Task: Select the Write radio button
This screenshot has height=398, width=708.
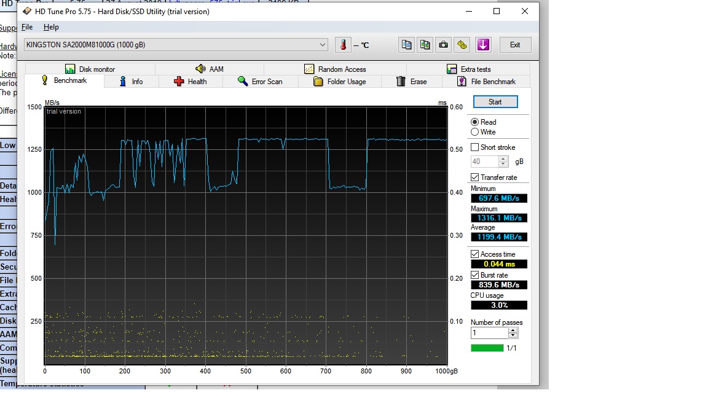Action: (474, 132)
